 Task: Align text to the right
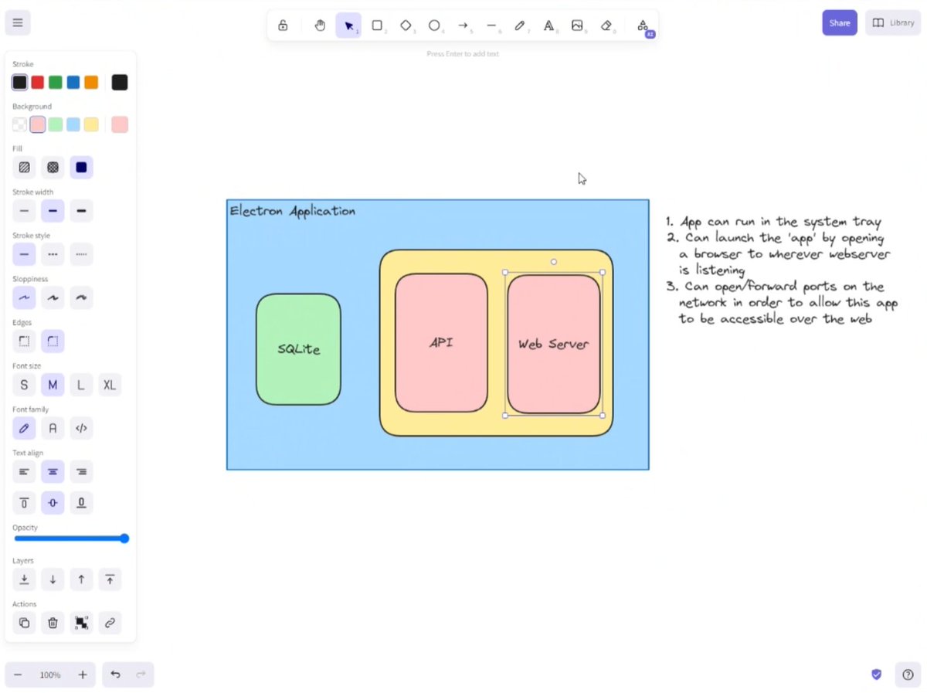coord(81,471)
